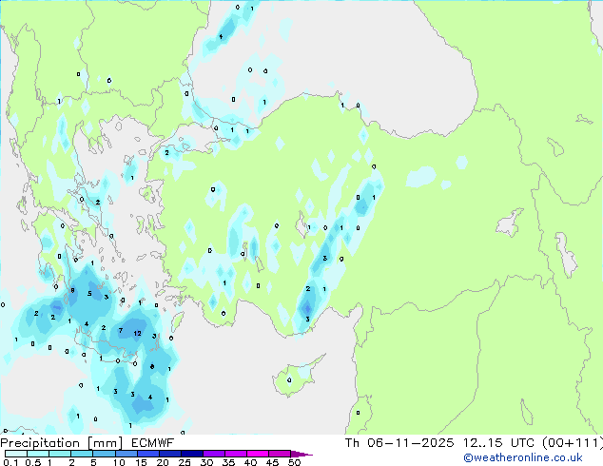This screenshot has height=466, width=603.
Task: Click the '45' legend scale label
Action: pos(272,462)
